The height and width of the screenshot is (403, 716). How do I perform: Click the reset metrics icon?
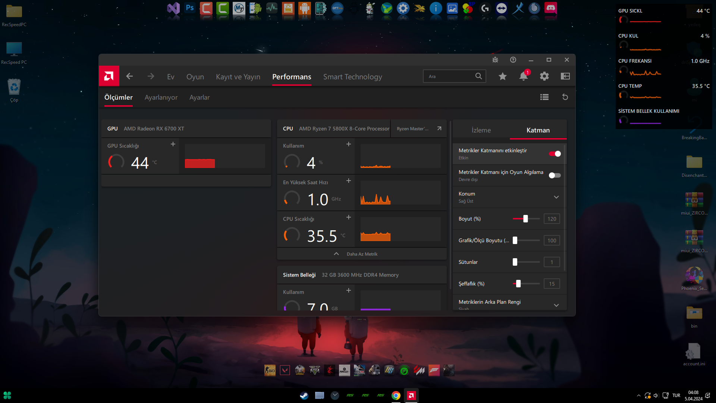tap(565, 97)
